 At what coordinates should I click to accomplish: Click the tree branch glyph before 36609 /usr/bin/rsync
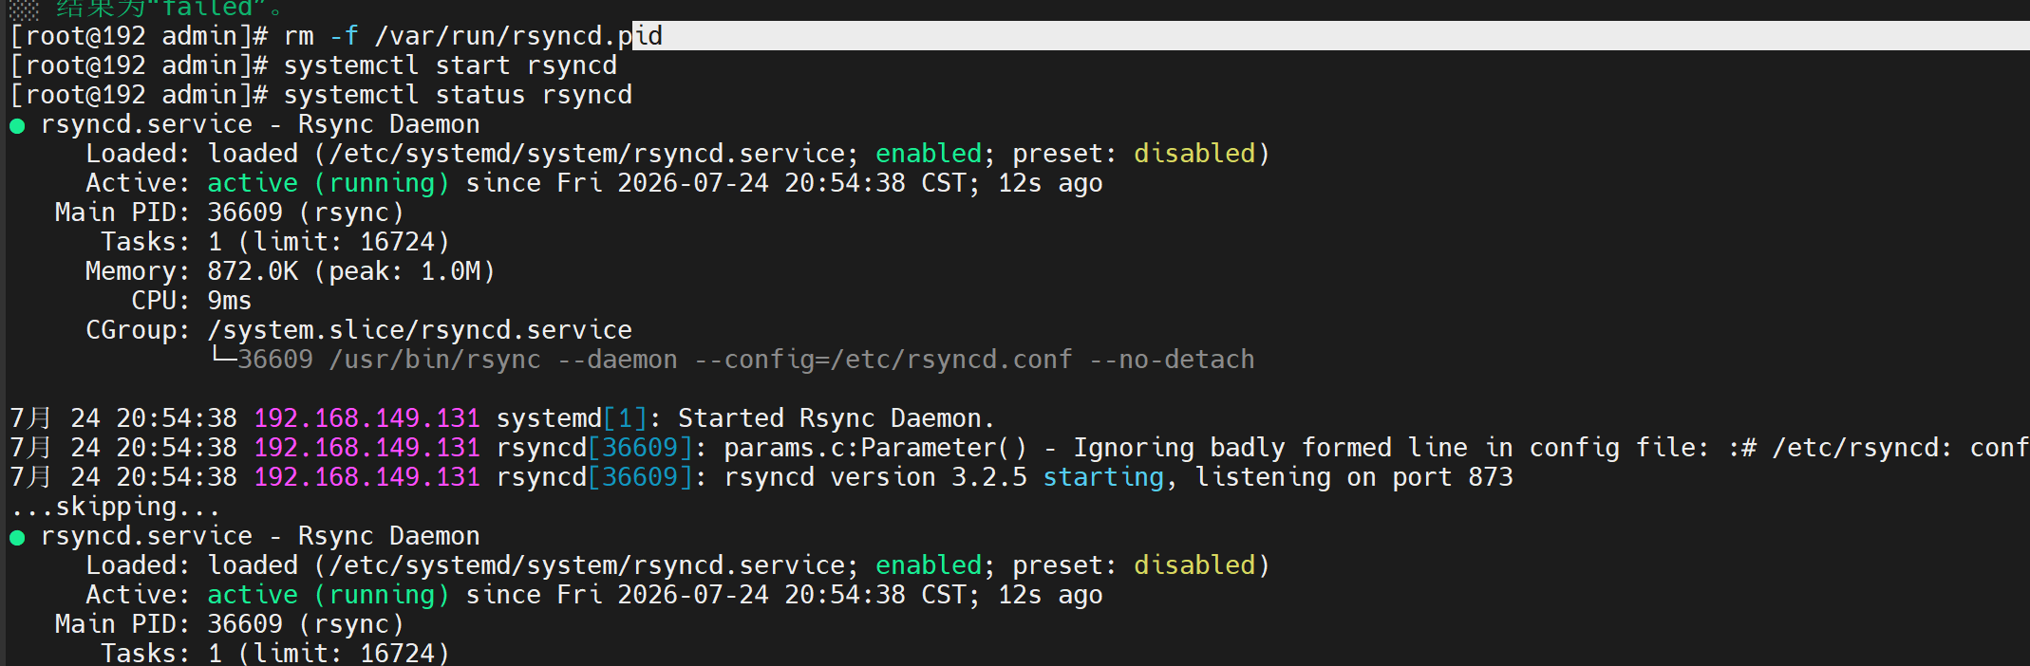(223, 357)
